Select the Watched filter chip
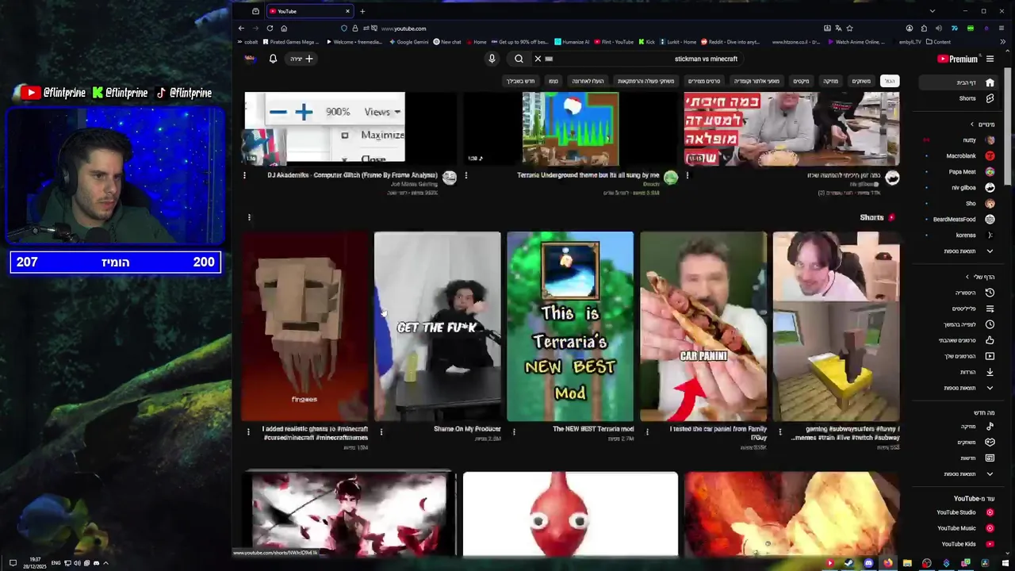The width and height of the screenshot is (1015, 571). (553, 81)
